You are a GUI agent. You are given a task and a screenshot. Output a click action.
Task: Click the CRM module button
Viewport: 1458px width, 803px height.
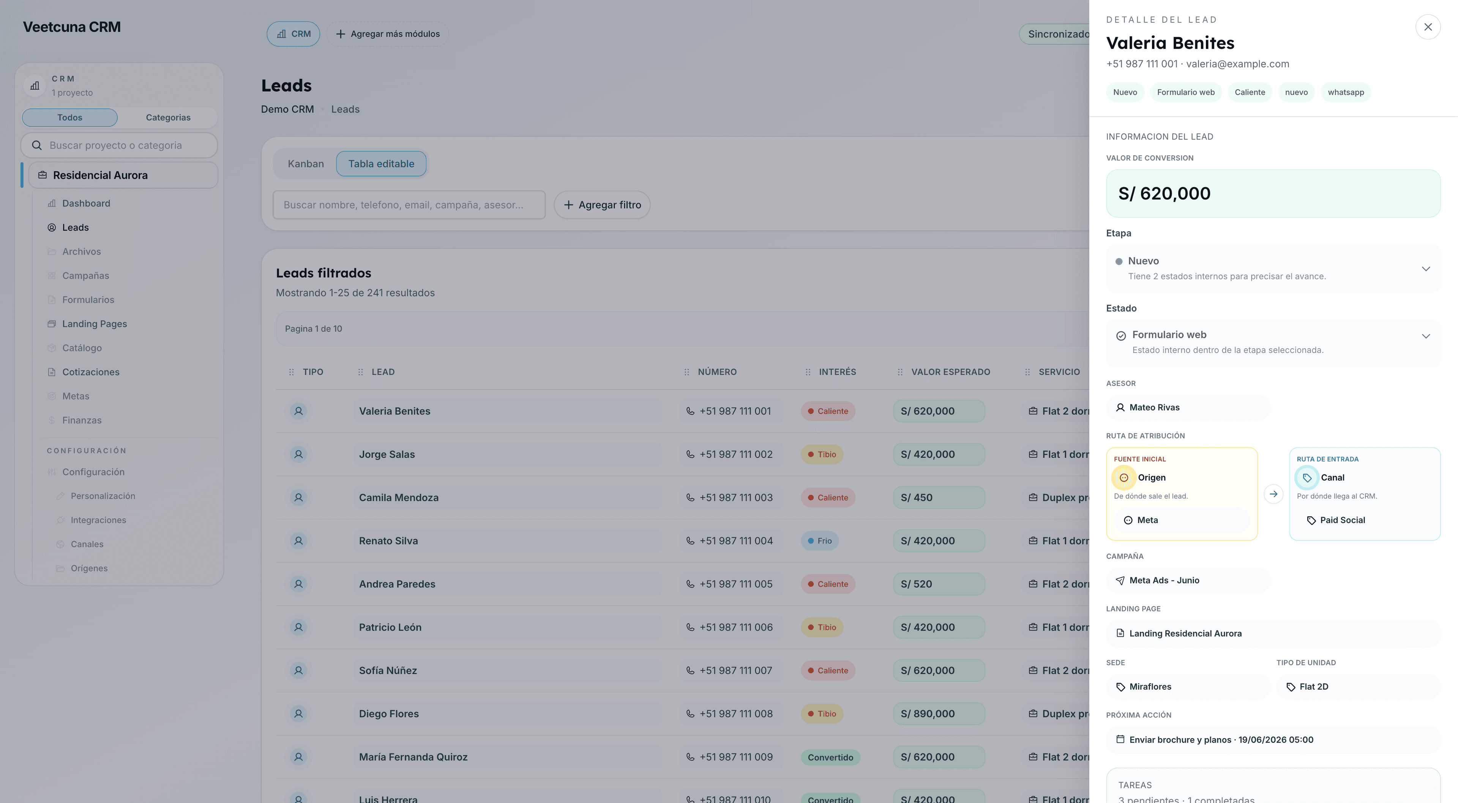(x=293, y=34)
